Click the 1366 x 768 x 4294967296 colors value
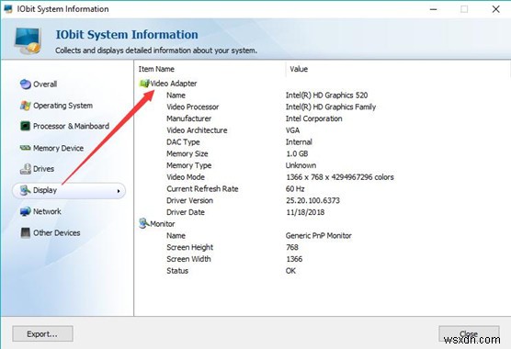Viewport: 511px width, 349px height. click(x=340, y=177)
